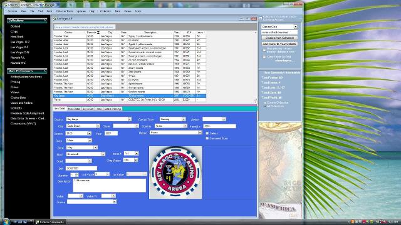Collapse the Collections panel header chevron
This screenshot has width=401, height=225.
tap(45, 21)
